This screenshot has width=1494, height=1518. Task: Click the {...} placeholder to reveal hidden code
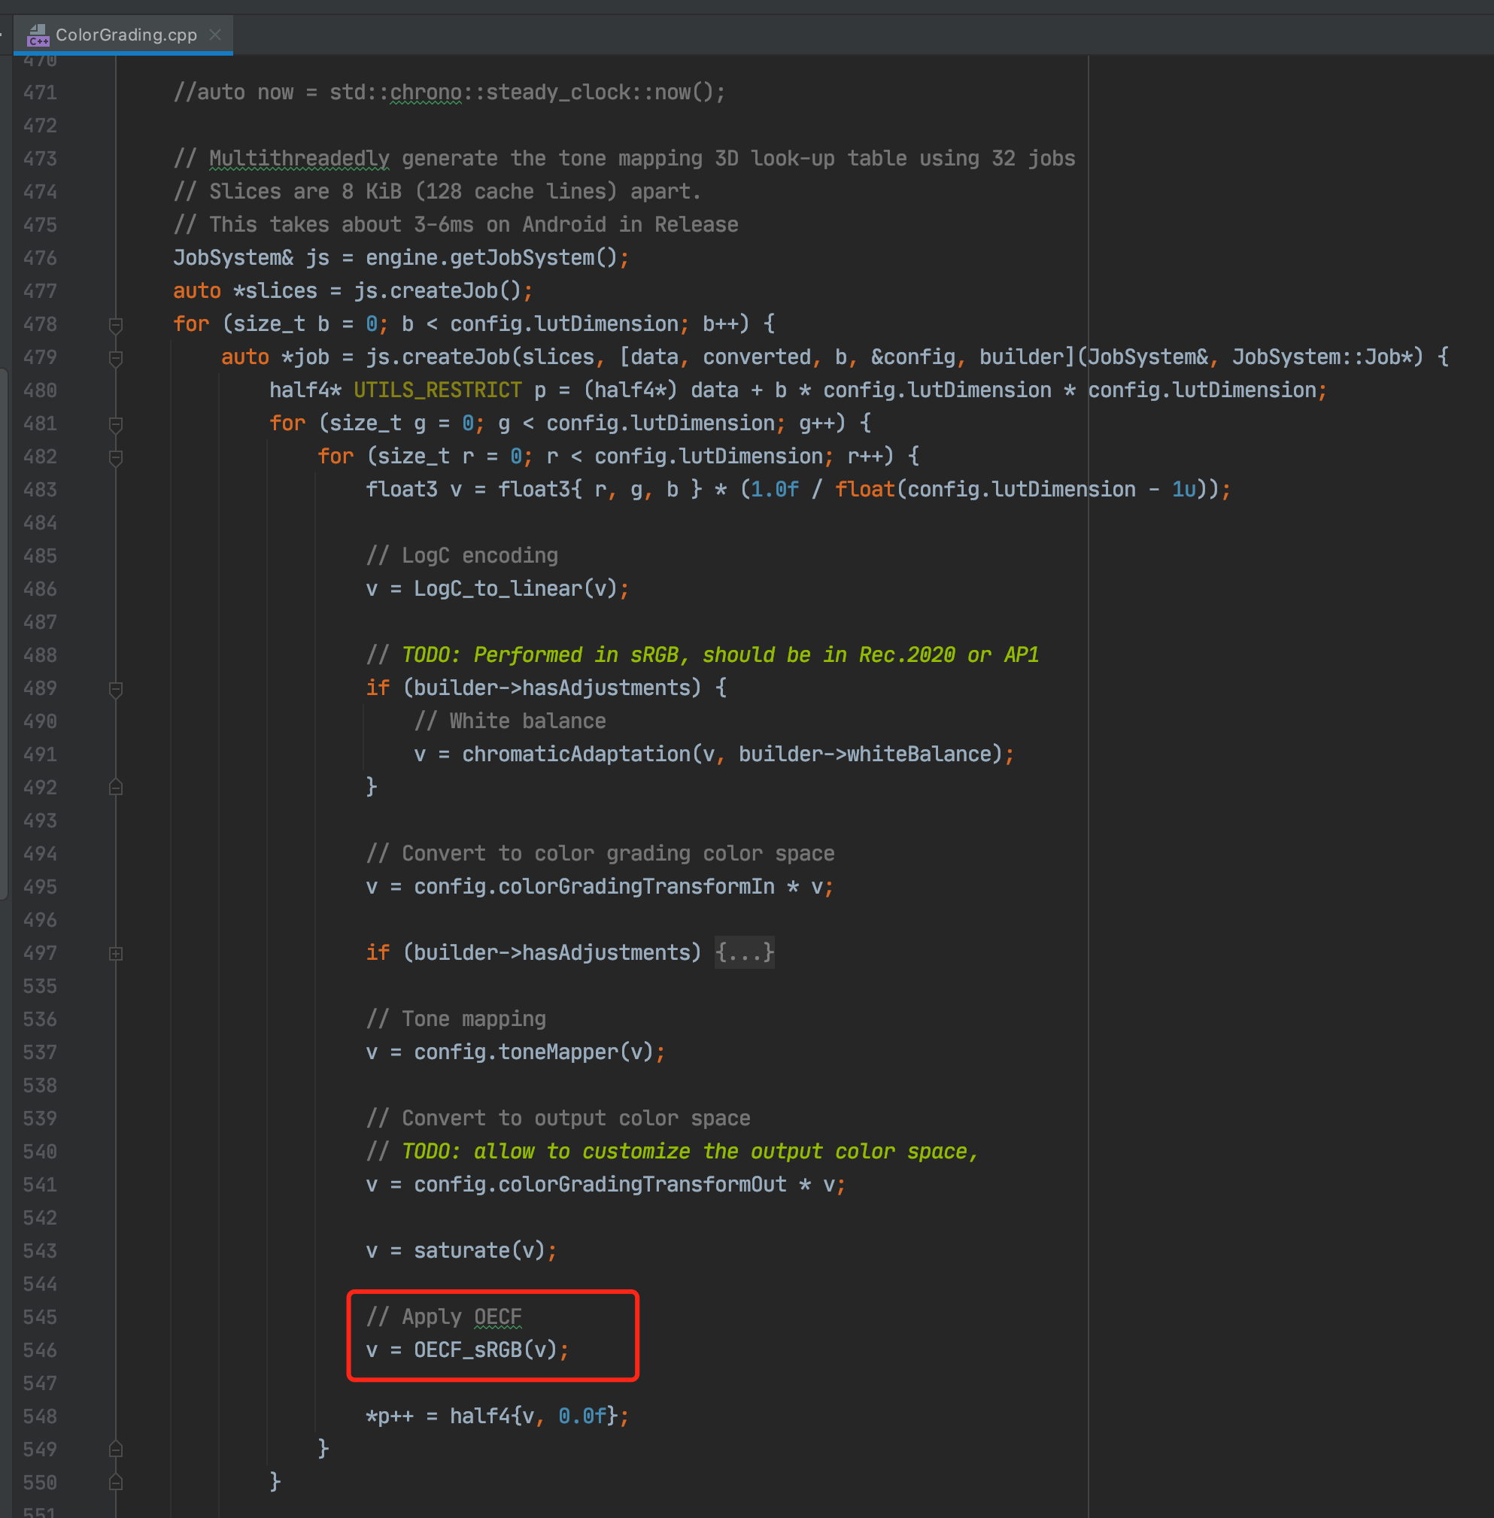(x=743, y=952)
